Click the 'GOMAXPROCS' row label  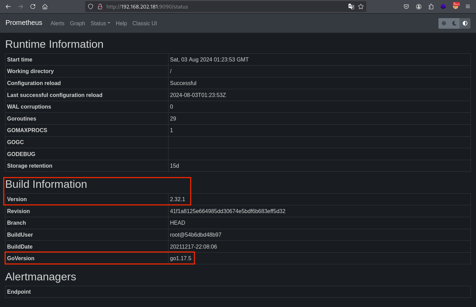point(27,130)
